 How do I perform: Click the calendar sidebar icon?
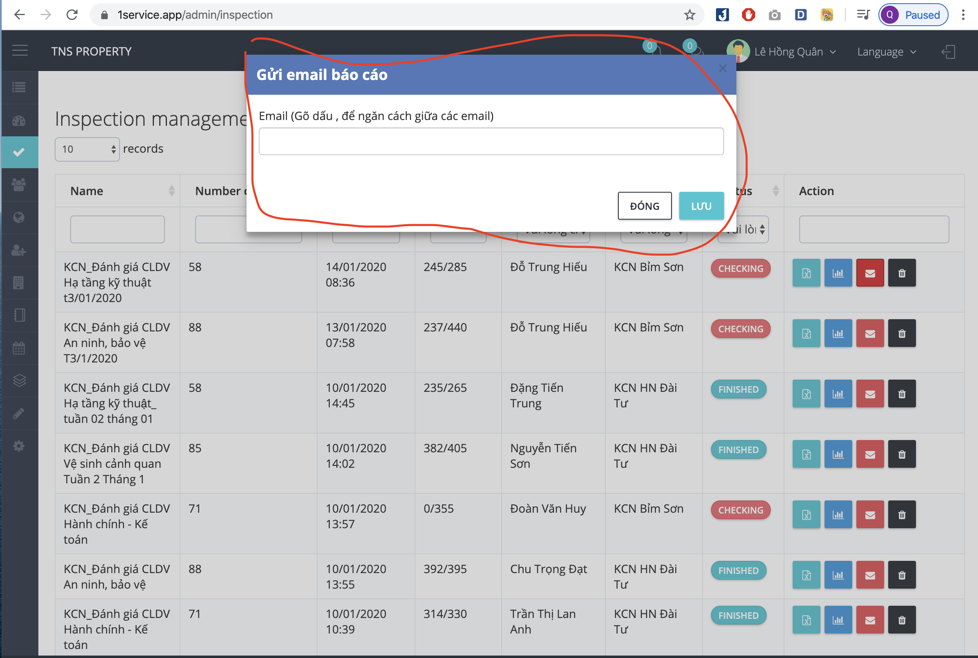click(19, 348)
